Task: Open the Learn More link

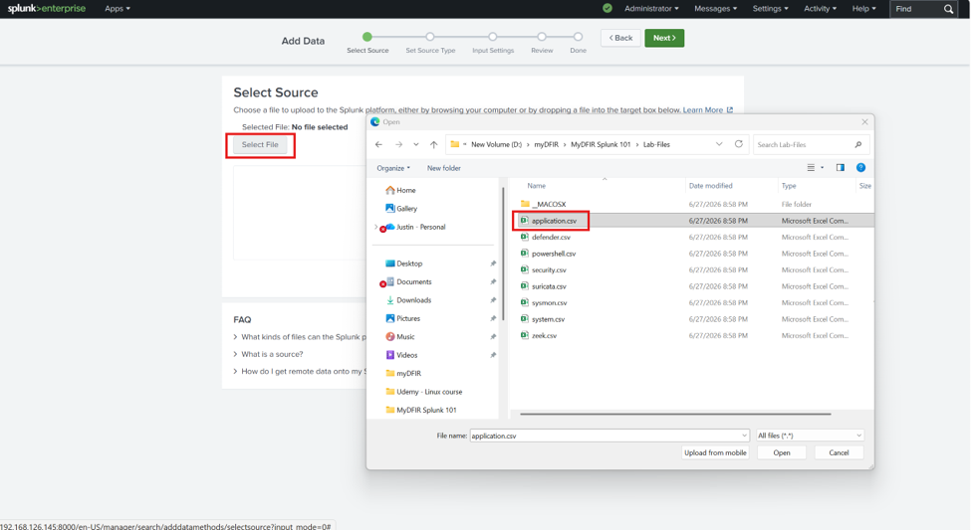Action: (x=708, y=110)
